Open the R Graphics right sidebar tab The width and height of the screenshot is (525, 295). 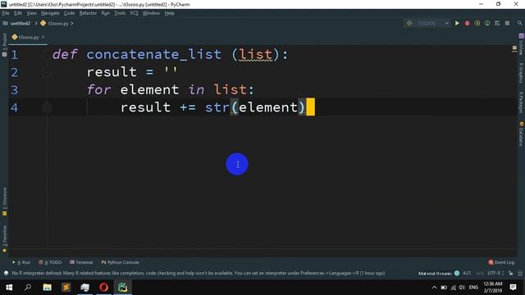pyautogui.click(x=521, y=73)
